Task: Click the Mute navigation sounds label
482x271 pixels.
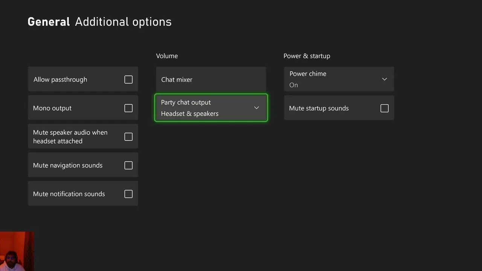Action: point(68,165)
